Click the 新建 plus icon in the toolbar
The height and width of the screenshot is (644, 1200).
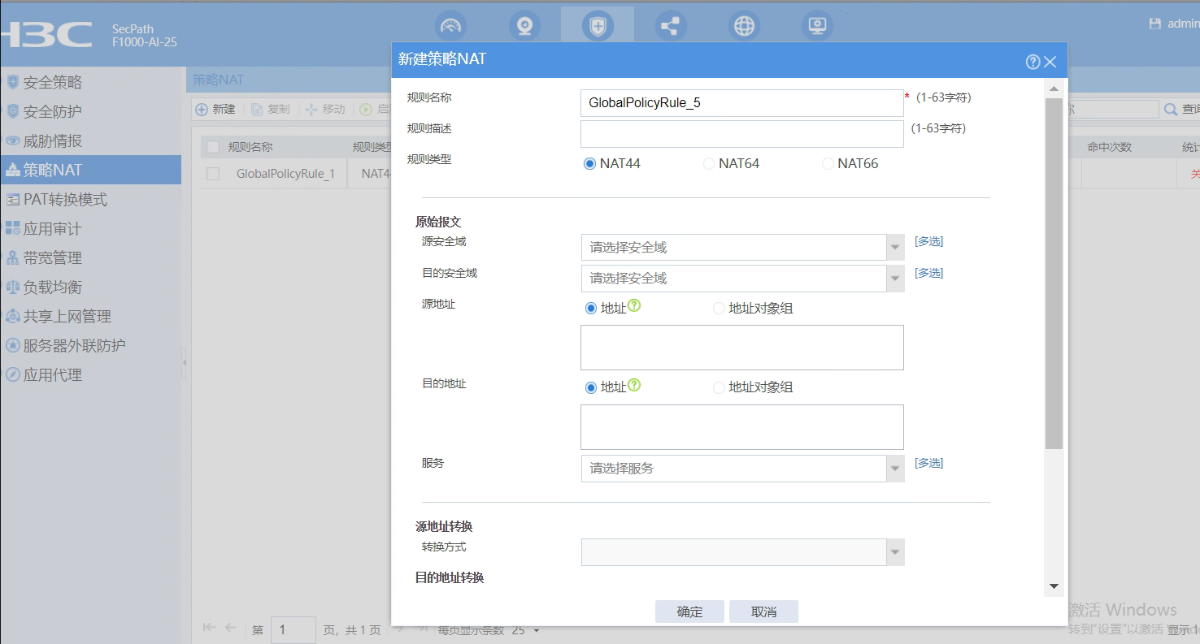coord(202,109)
